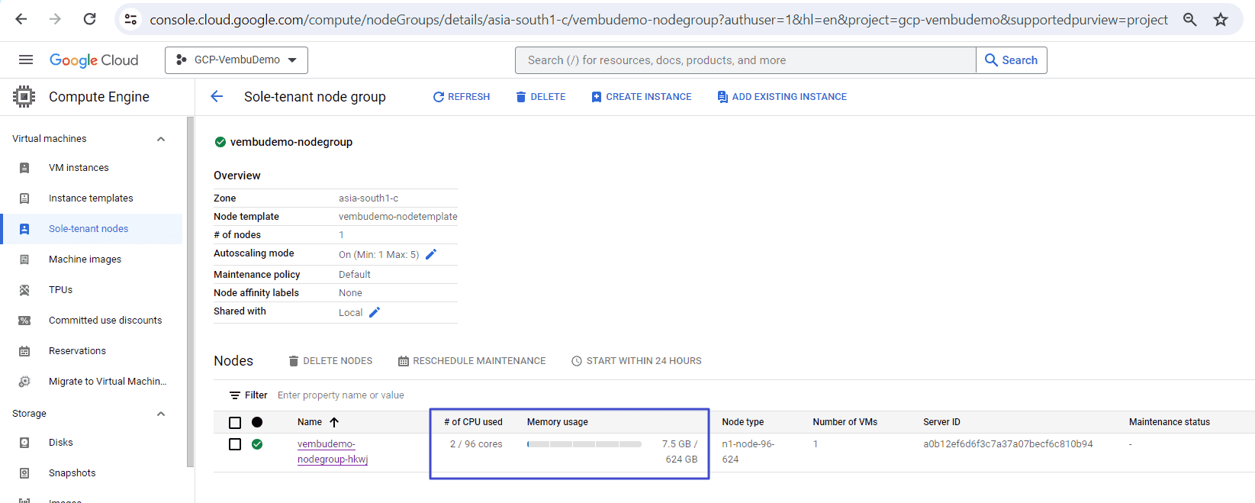The image size is (1255, 503).
Task: Click the Node type column header
Action: click(742, 422)
